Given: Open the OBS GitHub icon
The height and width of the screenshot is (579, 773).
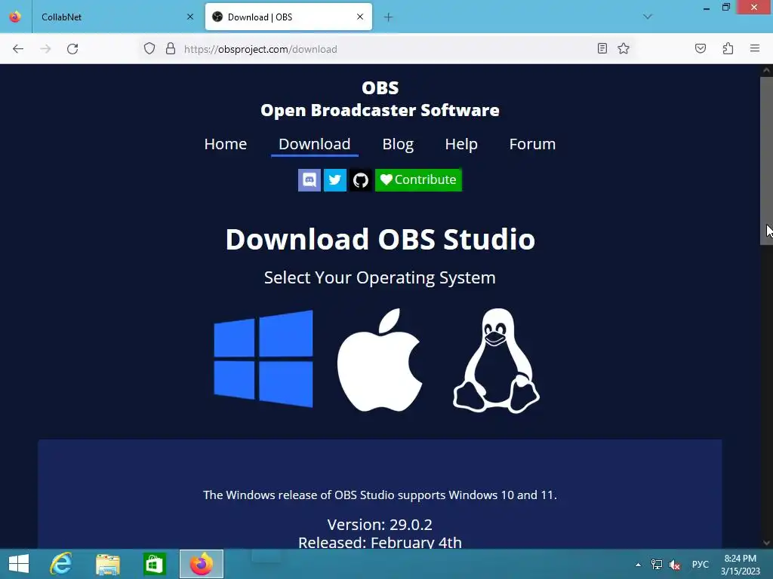Looking at the screenshot, I should click(x=360, y=179).
